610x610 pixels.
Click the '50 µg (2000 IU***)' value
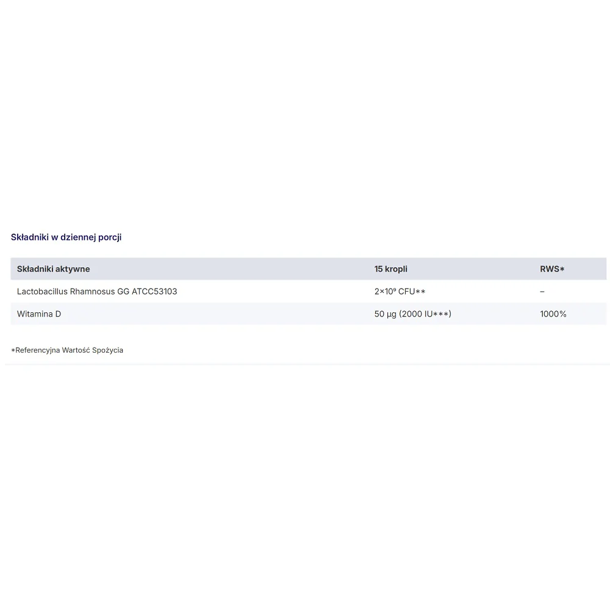tap(412, 314)
